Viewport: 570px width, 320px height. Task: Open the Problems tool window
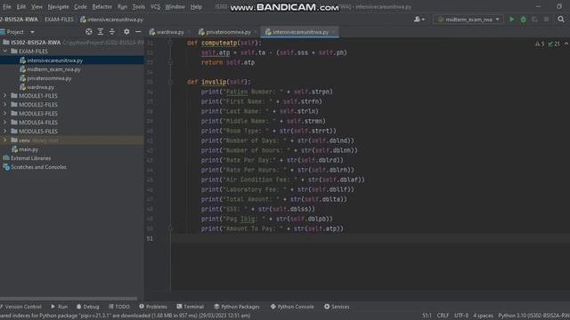(153, 307)
